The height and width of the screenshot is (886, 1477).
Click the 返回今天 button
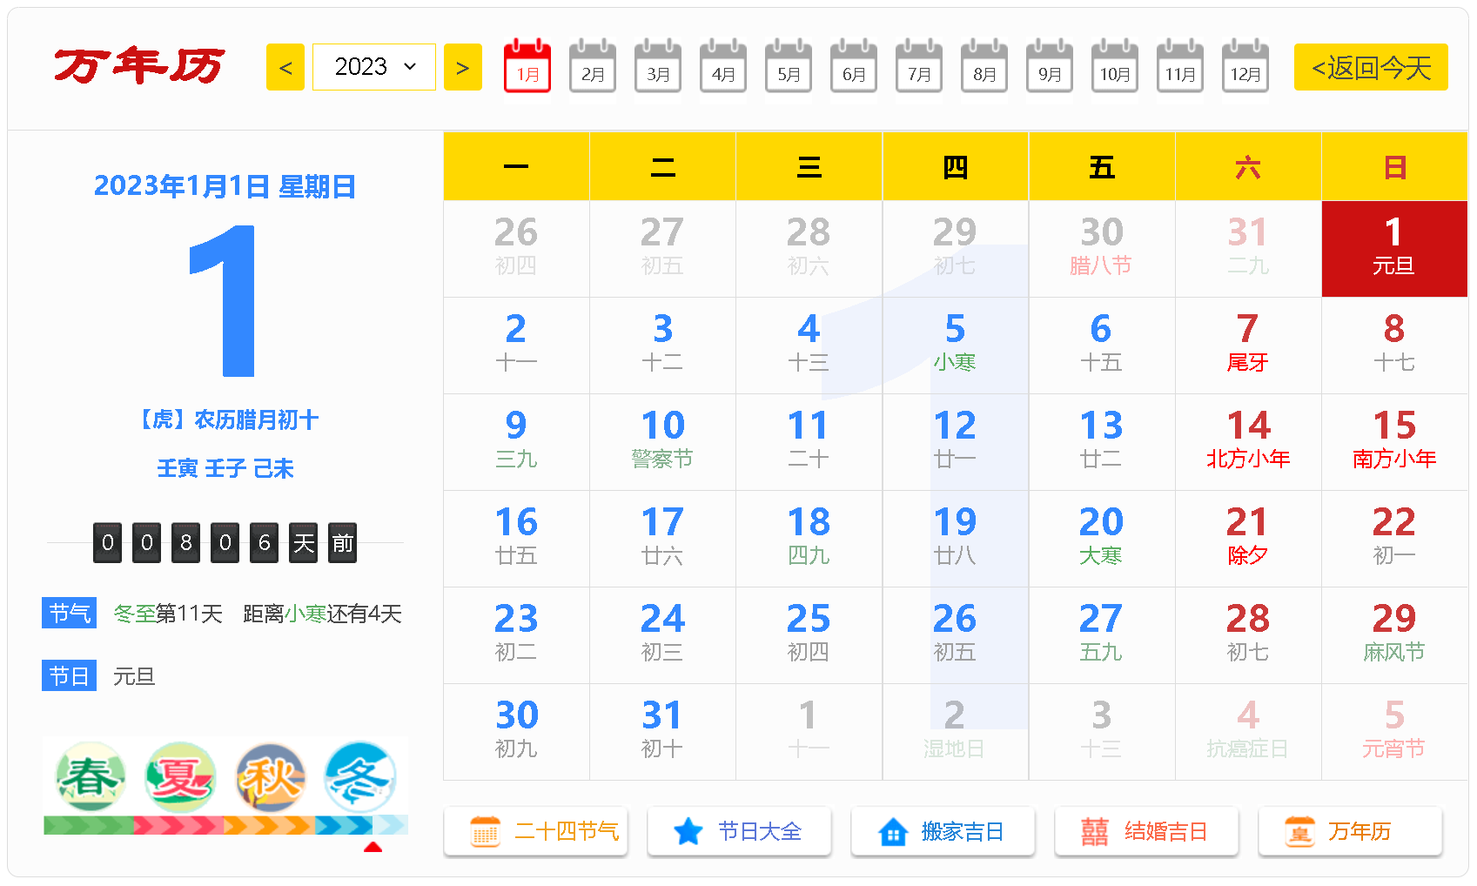pyautogui.click(x=1371, y=67)
